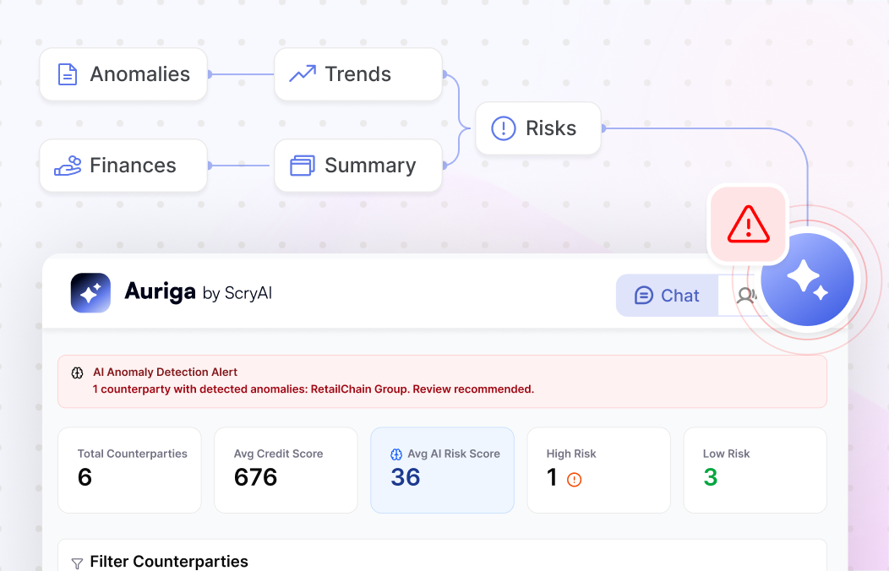
Task: Open the user tab beside Chat
Action: point(745,295)
